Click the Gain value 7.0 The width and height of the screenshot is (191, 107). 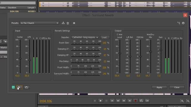coord(159,75)
